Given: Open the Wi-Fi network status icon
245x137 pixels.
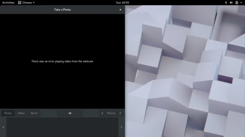Looking at the screenshot, I should click(x=226, y=3).
